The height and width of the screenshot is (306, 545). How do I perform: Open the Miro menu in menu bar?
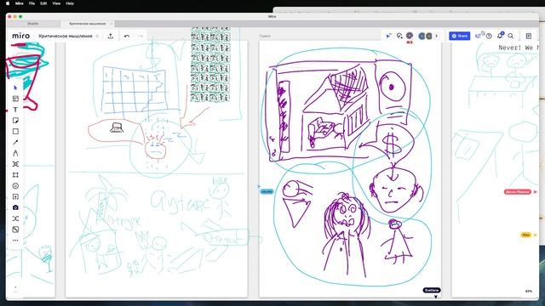click(19, 3)
